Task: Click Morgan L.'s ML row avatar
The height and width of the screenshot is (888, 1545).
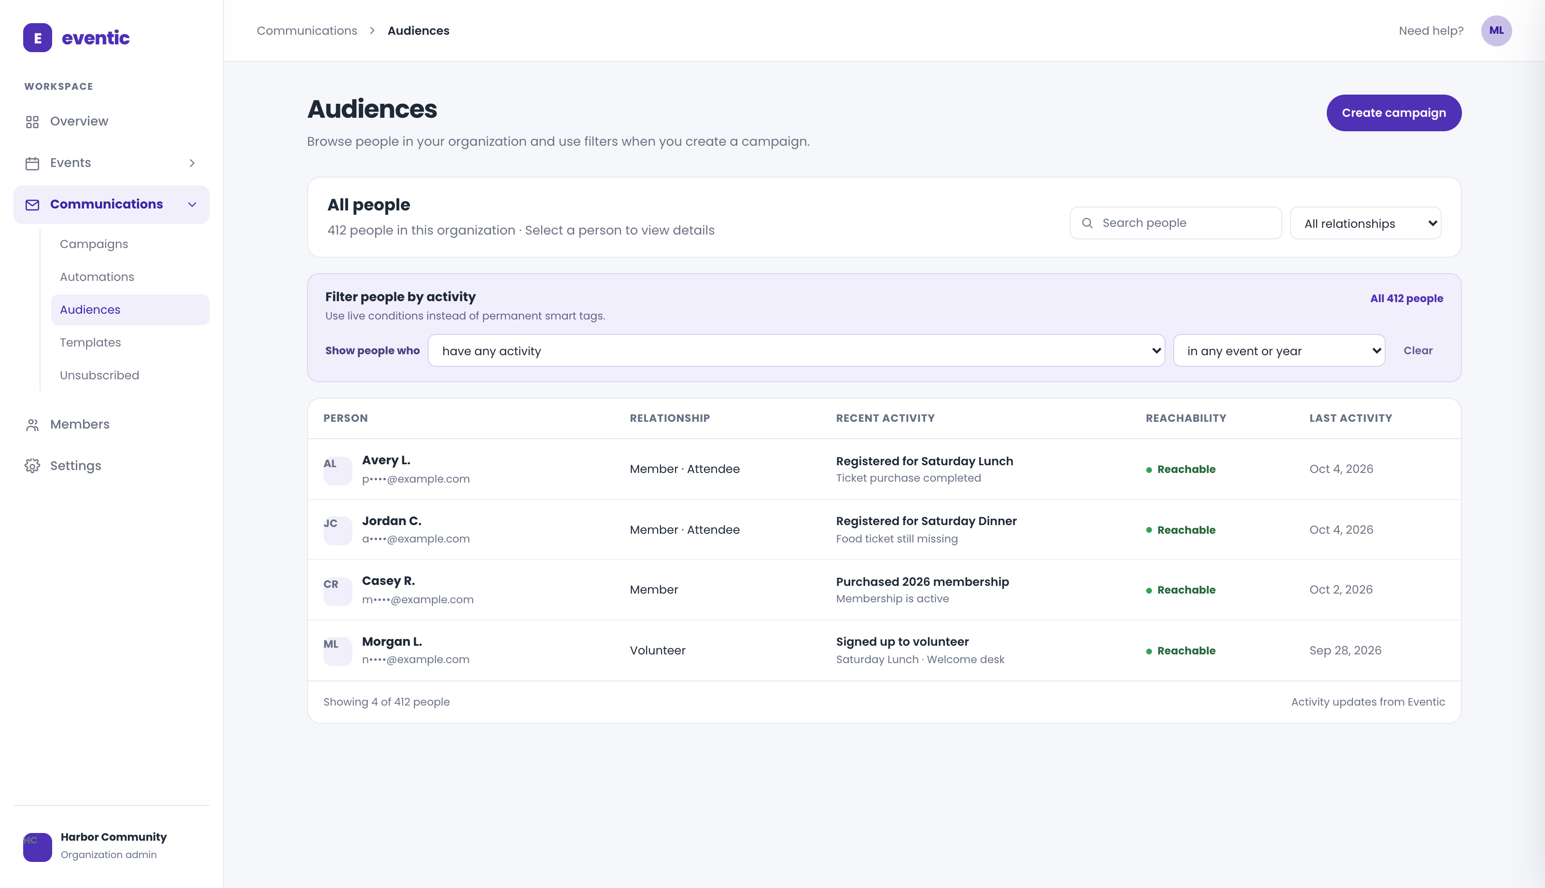Action: click(x=337, y=651)
